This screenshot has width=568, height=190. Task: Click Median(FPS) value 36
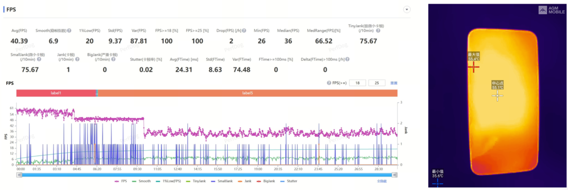(x=288, y=41)
